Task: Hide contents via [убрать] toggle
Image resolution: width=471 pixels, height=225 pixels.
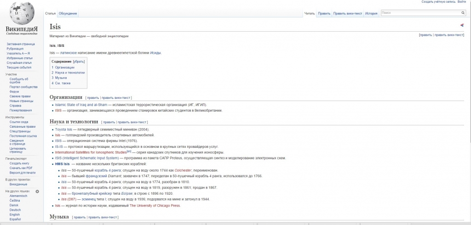Action: click(x=79, y=62)
